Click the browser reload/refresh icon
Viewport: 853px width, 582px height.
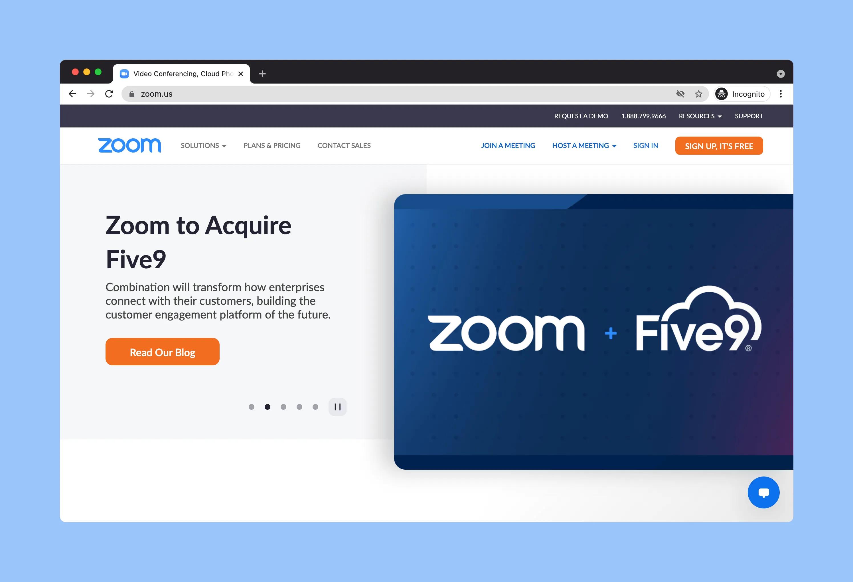[110, 94]
